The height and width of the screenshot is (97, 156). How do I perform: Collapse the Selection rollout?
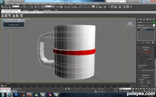(146, 49)
